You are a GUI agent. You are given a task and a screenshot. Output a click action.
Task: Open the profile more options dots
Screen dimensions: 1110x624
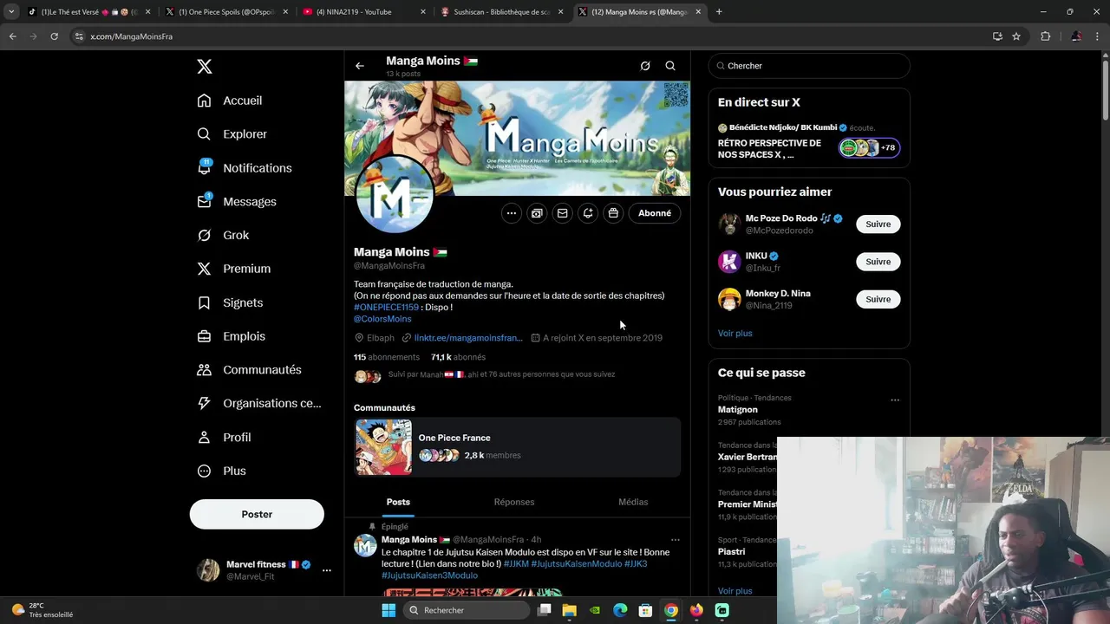coord(512,213)
